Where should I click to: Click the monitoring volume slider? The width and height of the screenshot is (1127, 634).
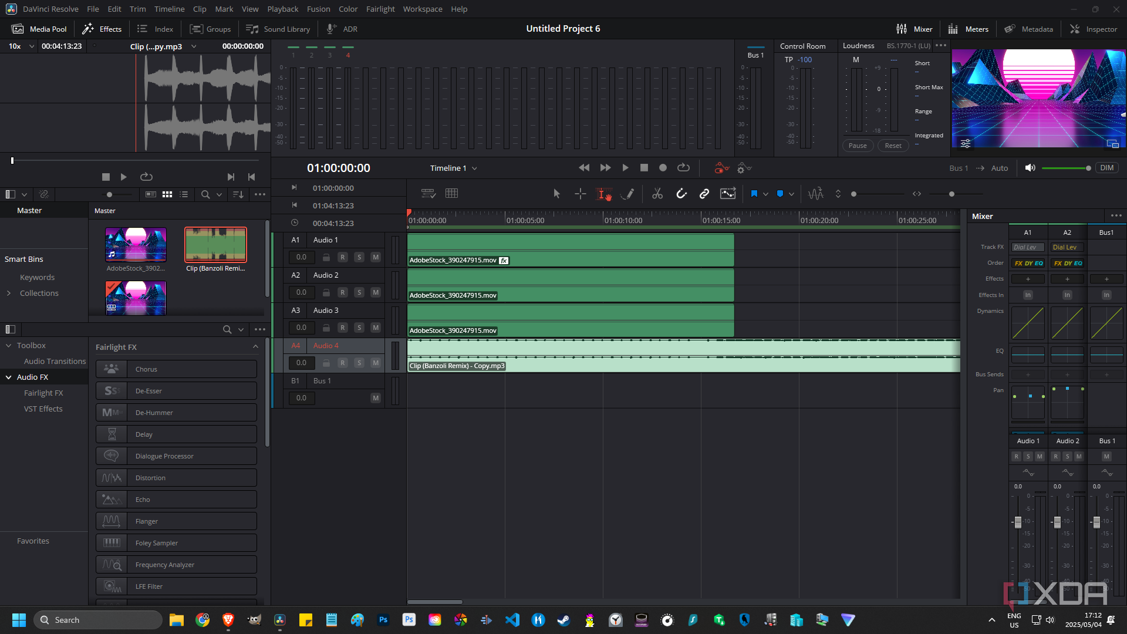coord(1067,168)
